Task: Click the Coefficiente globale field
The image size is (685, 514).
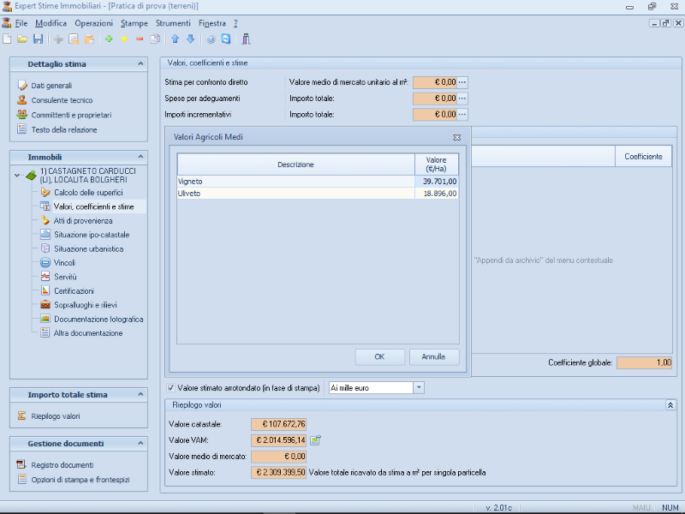Action: [x=644, y=362]
